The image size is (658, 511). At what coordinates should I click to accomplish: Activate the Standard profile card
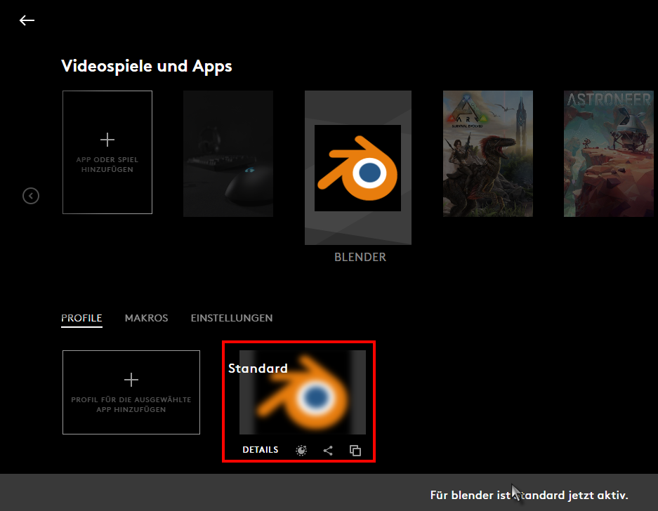click(303, 392)
